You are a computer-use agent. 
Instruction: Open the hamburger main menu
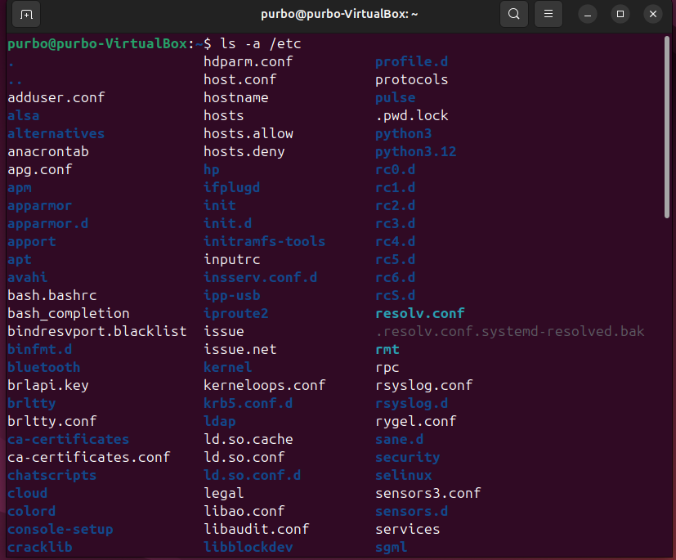(548, 14)
